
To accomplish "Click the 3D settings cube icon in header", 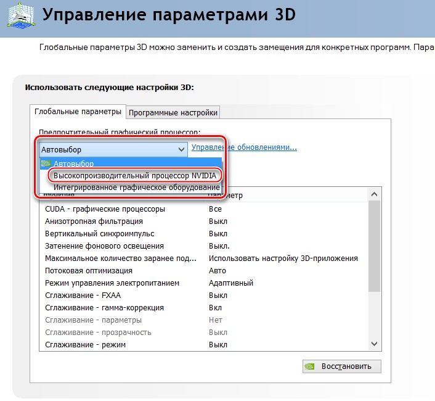I will [21, 15].
